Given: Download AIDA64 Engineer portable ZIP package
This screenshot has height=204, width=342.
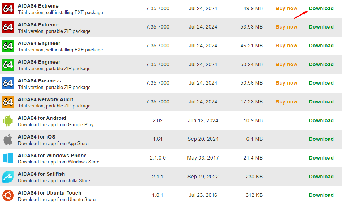Looking at the screenshot, I should pyautogui.click(x=321, y=64).
